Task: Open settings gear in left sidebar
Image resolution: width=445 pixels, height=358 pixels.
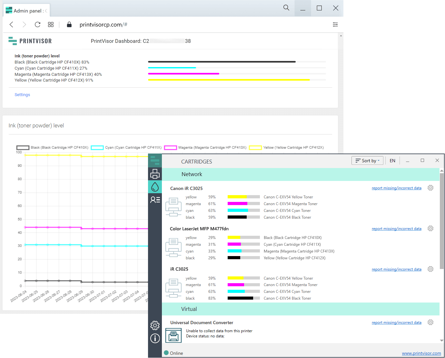Action: [155, 325]
